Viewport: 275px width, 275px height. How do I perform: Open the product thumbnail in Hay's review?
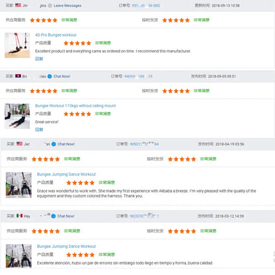(x=19, y=256)
